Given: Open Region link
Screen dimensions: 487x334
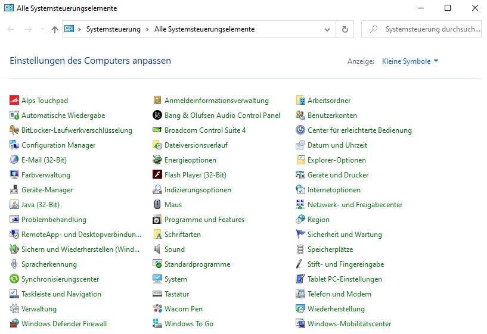Looking at the screenshot, I should pos(318,220).
